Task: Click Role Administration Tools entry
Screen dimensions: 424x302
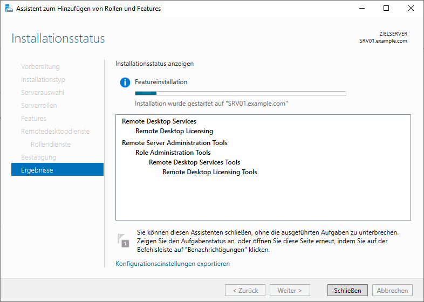Action: 173,153
